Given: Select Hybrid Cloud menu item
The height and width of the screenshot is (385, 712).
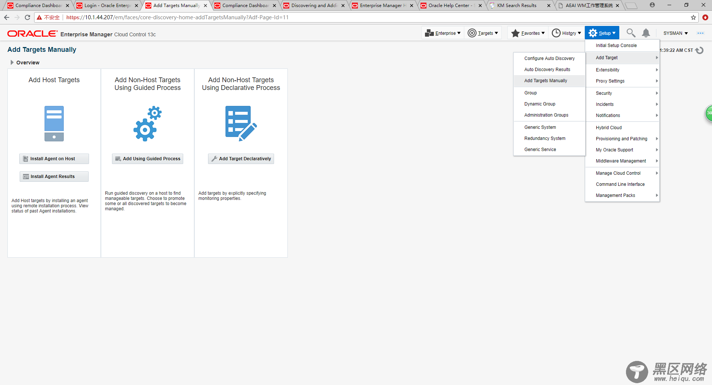Looking at the screenshot, I should [x=622, y=128].
